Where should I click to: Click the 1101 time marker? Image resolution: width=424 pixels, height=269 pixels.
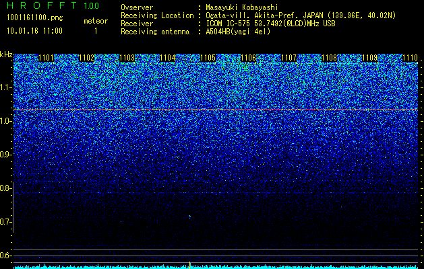tap(47, 58)
